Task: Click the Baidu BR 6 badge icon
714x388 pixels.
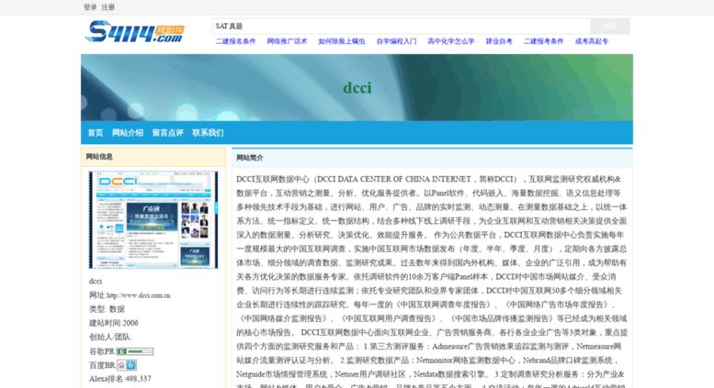Action: (x=127, y=365)
